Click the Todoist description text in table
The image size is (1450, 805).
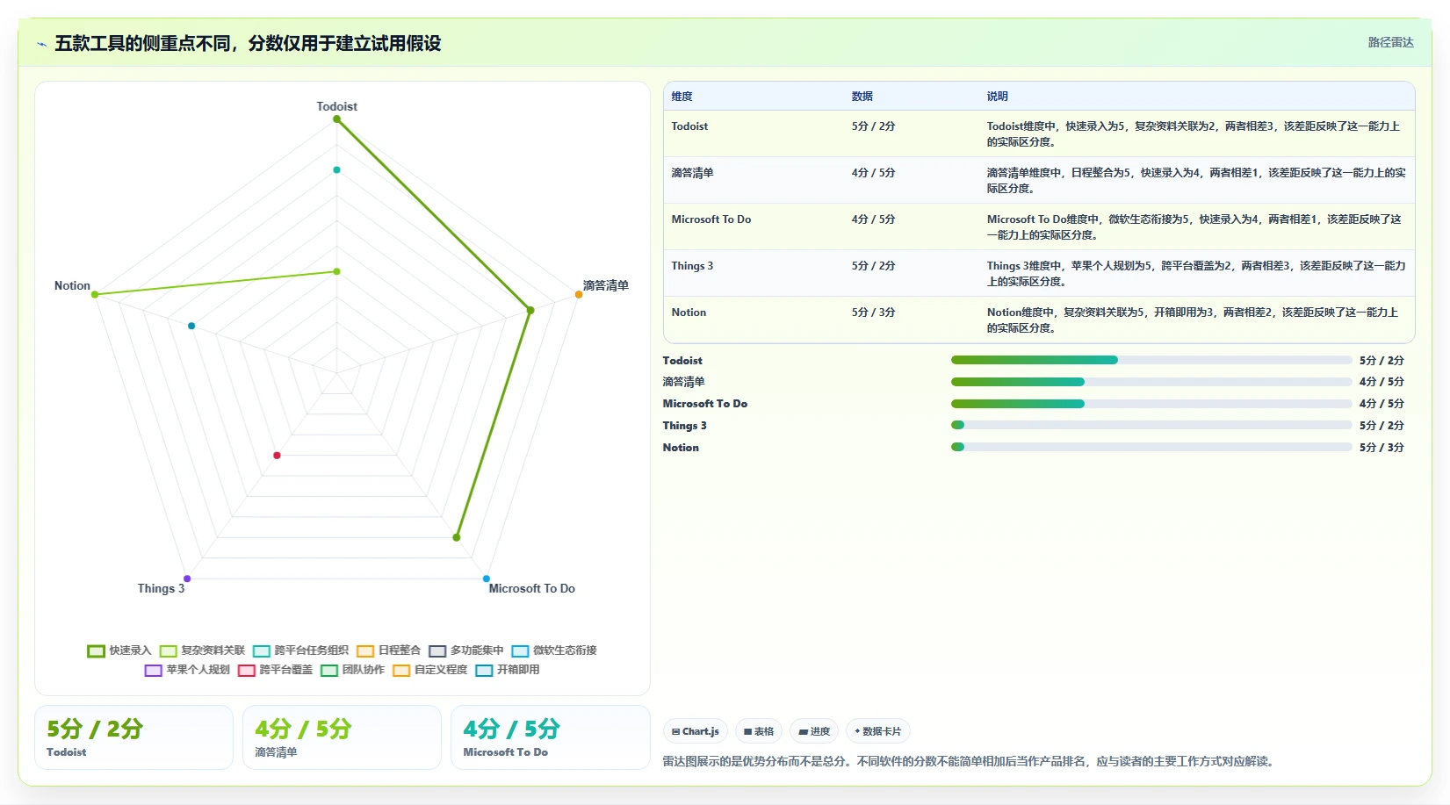1194,133
